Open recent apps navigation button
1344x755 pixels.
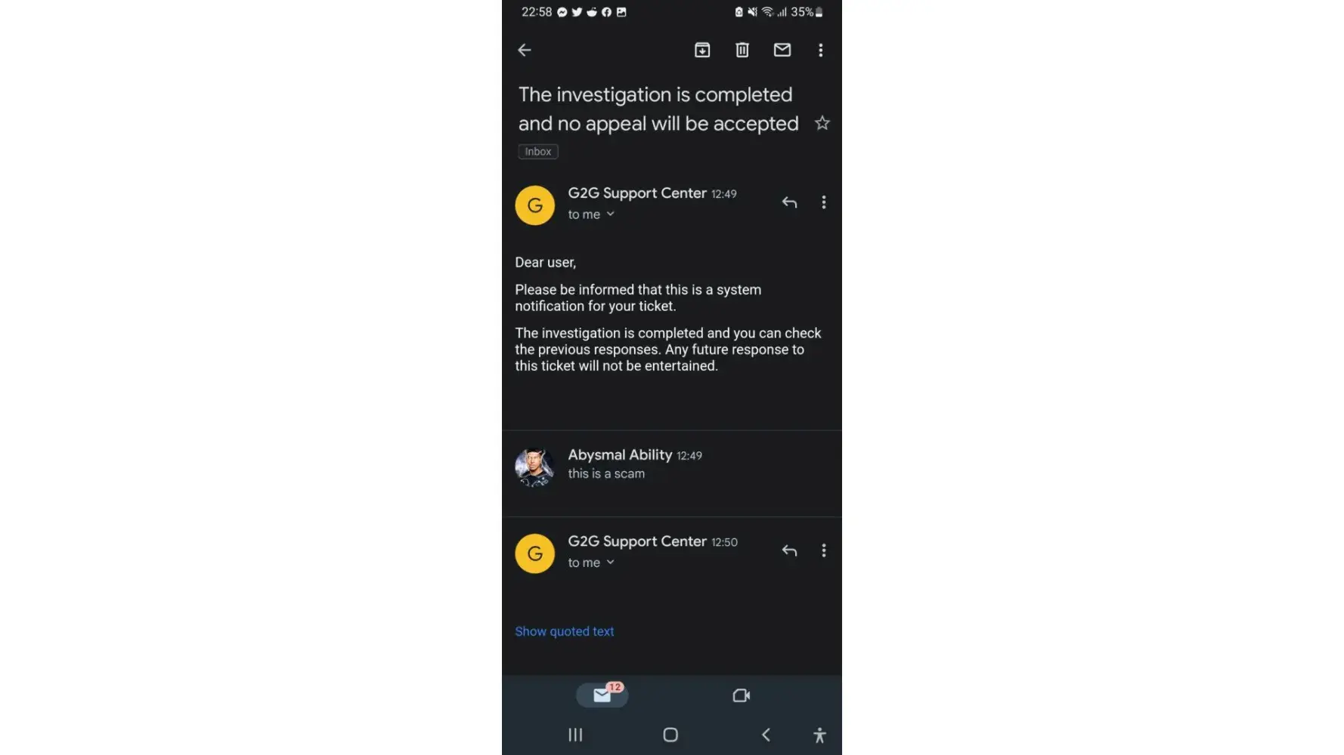pyautogui.click(x=575, y=735)
